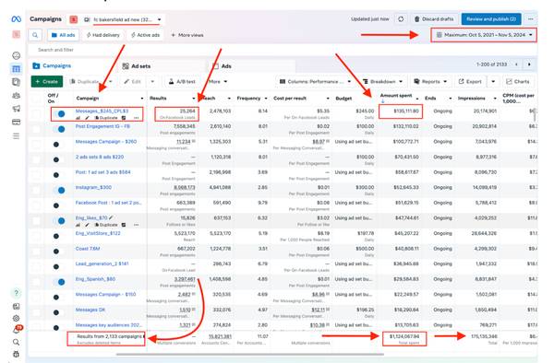This screenshot has height=363, width=554.
Task: Toggle the Eng_likes_$70 campaign switch
Action: [59, 221]
